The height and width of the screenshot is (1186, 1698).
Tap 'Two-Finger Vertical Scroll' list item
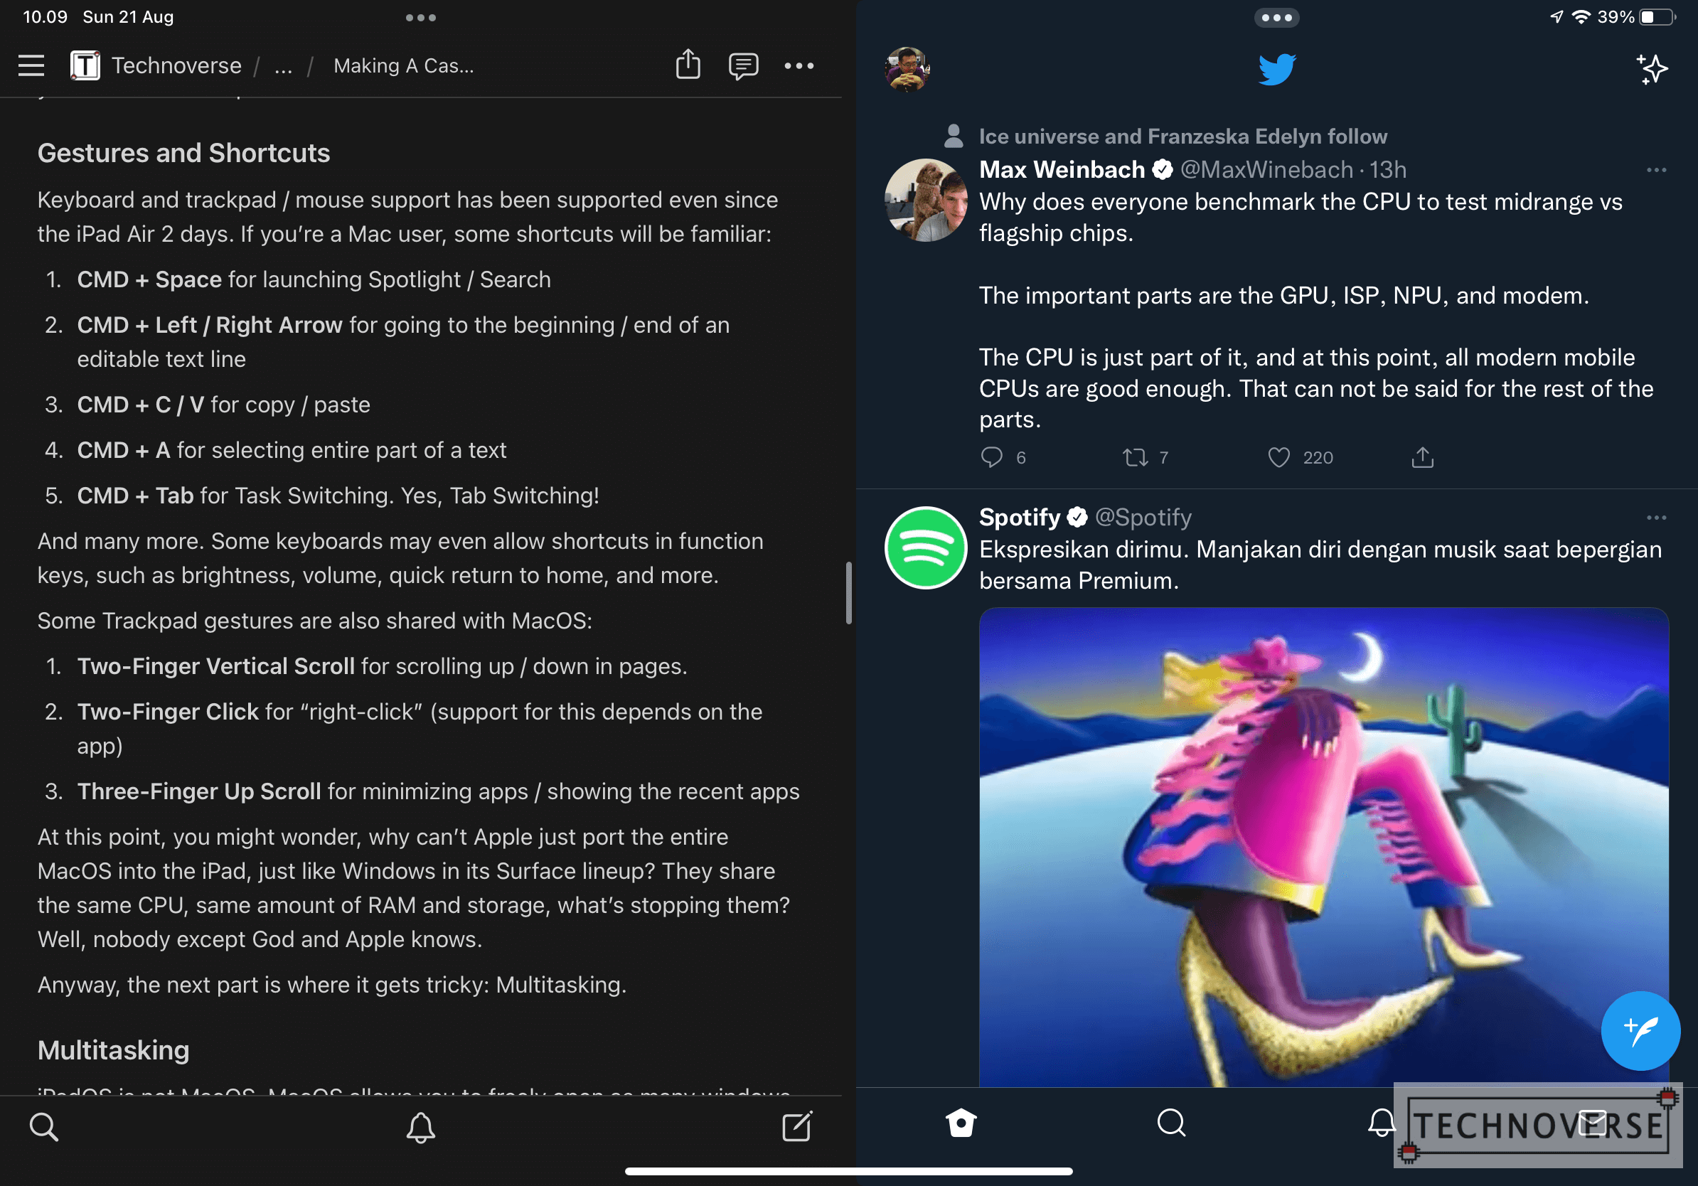[382, 666]
